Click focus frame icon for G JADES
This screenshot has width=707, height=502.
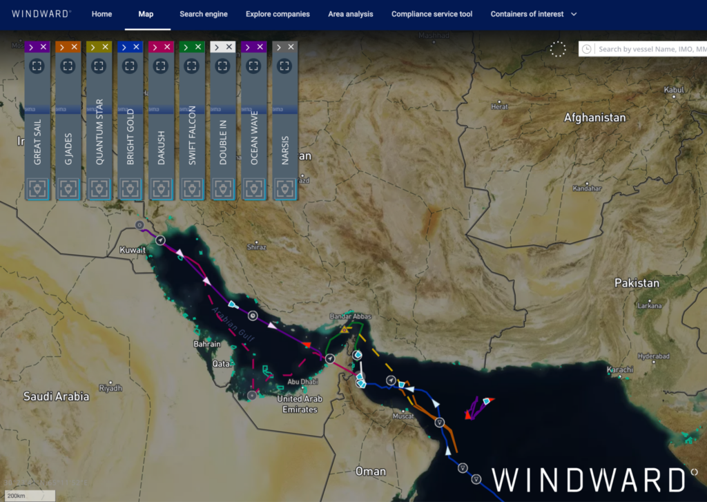click(68, 66)
